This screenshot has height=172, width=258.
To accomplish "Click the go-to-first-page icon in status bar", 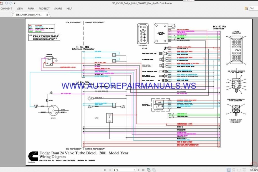I will [105, 170].
